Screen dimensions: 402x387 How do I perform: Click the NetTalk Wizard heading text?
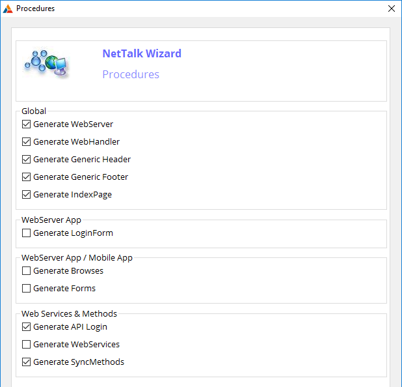(142, 53)
